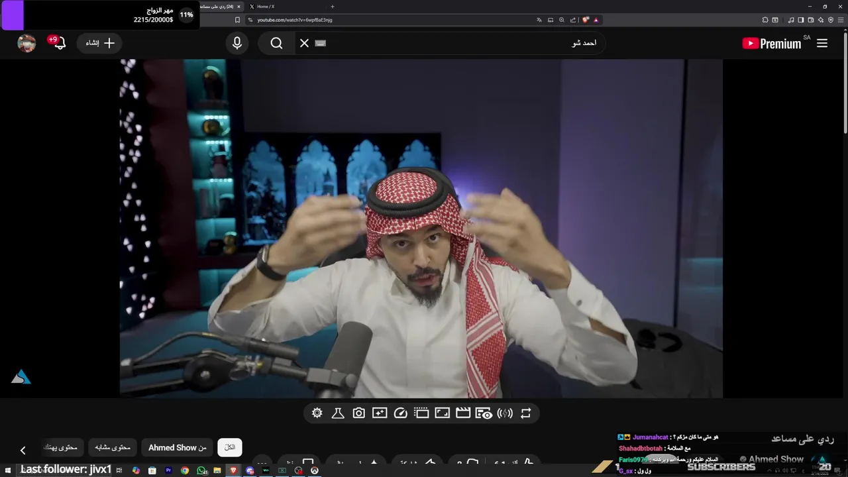The width and height of the screenshot is (848, 477).
Task: Open the zoom magnifier in address bar
Action: coord(562,20)
